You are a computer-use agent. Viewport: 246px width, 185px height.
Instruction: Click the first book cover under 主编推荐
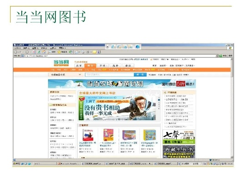[88, 135]
